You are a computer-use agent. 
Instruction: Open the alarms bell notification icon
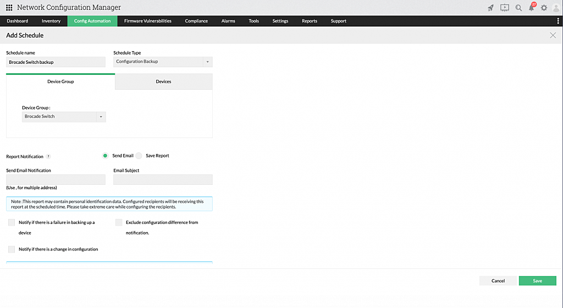click(531, 8)
